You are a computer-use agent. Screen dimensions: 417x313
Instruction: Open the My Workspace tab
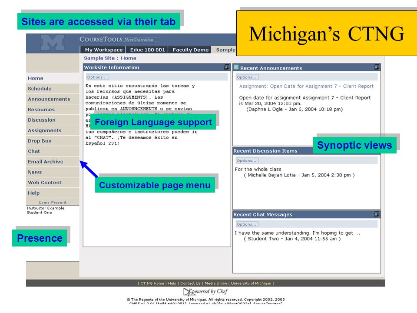[x=103, y=50]
